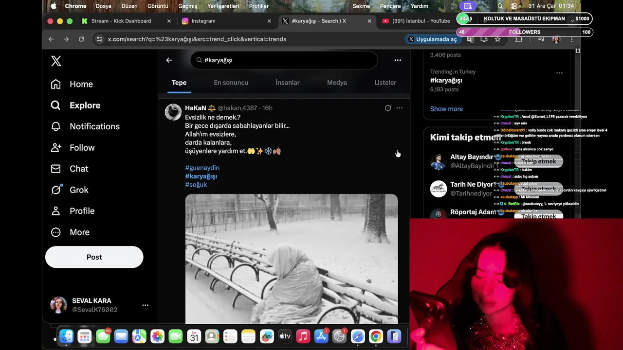The image size is (623, 350).
Task: Open the #karyağışı hashtag in the post
Action: (x=201, y=176)
